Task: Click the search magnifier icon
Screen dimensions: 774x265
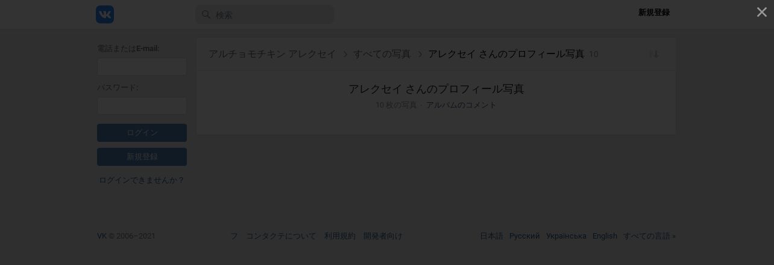Action: [206, 14]
